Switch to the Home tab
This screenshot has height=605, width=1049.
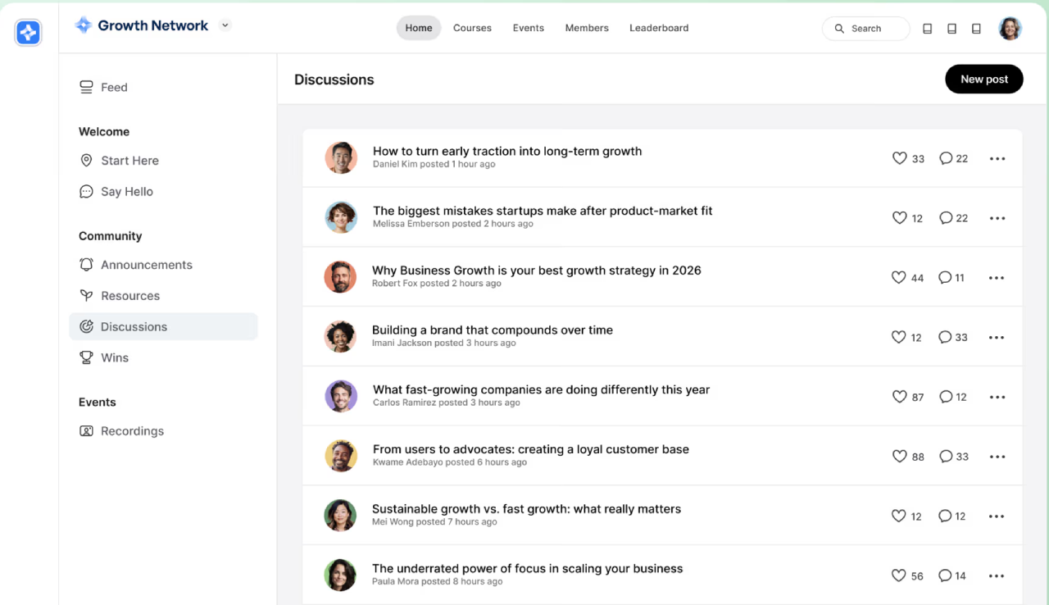[419, 28]
